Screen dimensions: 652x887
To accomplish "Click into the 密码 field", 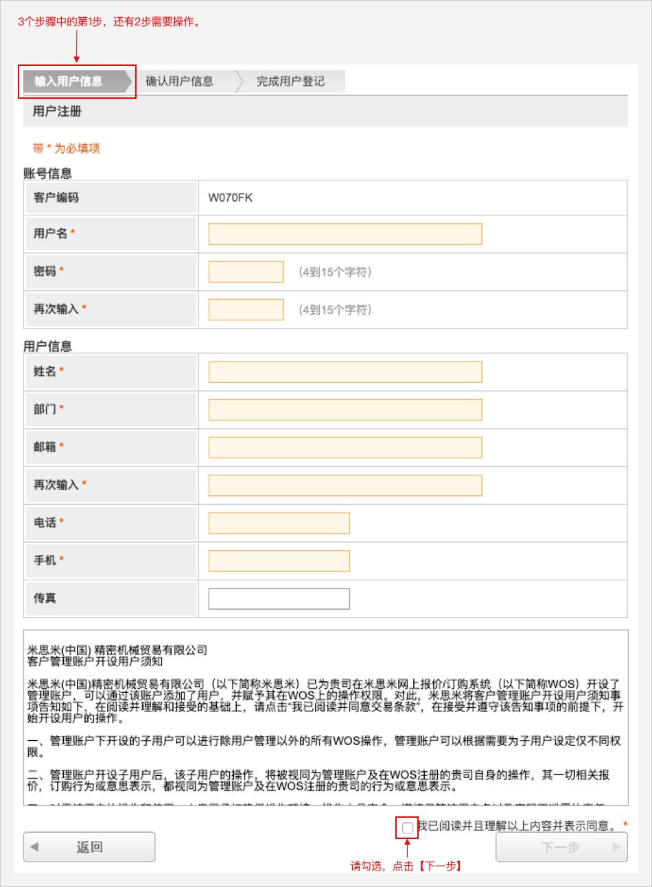I will (x=246, y=272).
